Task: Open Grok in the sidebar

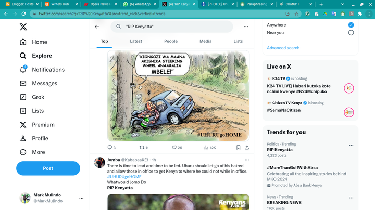Action: [32, 97]
